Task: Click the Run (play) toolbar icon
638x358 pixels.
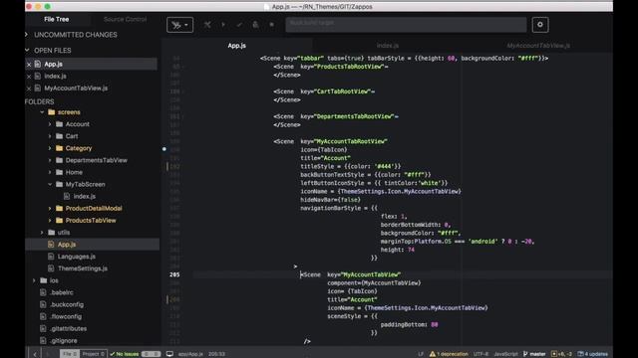Action: click(223, 25)
